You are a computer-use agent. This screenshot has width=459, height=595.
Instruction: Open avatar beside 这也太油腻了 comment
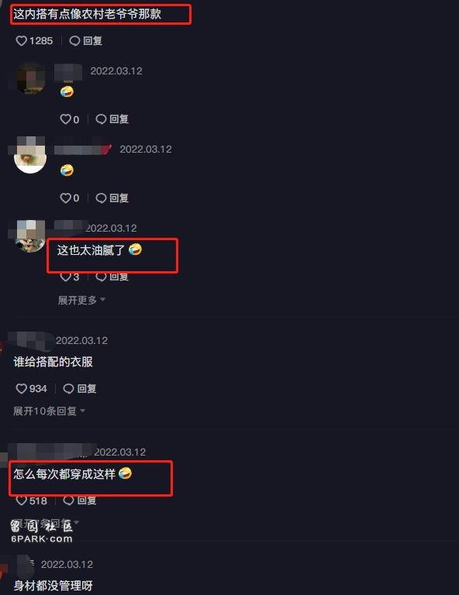click(30, 237)
